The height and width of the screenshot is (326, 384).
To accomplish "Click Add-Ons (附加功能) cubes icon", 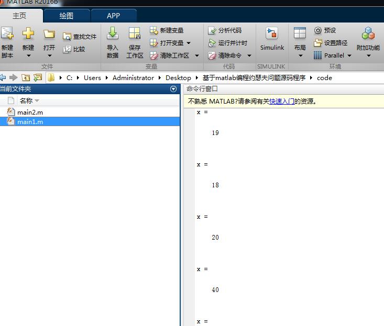I will pos(368,33).
